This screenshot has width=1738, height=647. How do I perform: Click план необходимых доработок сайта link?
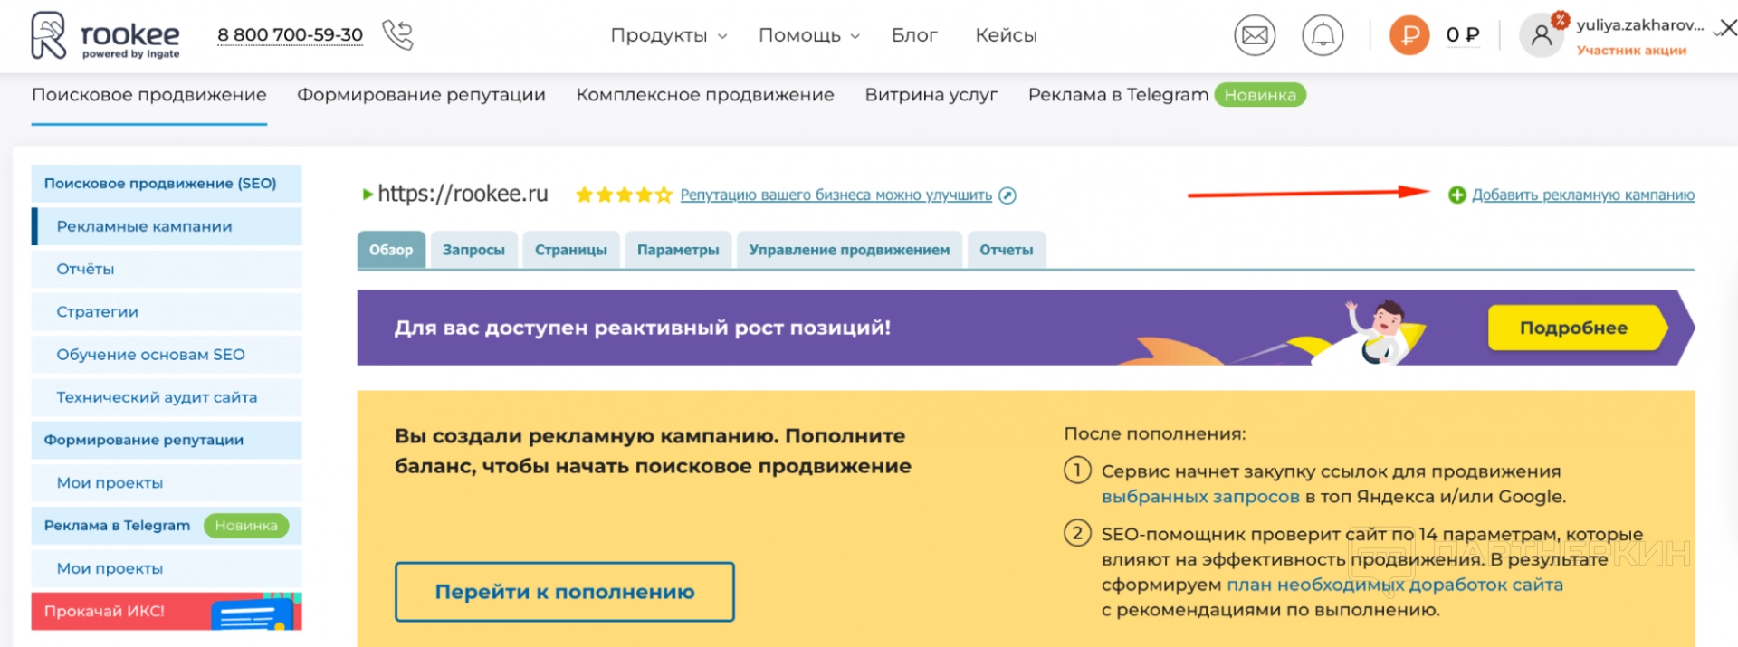tap(1395, 585)
